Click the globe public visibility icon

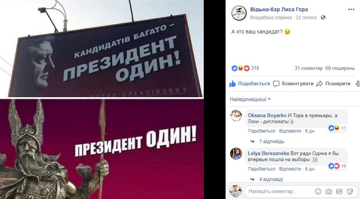pyautogui.click(x=323, y=17)
